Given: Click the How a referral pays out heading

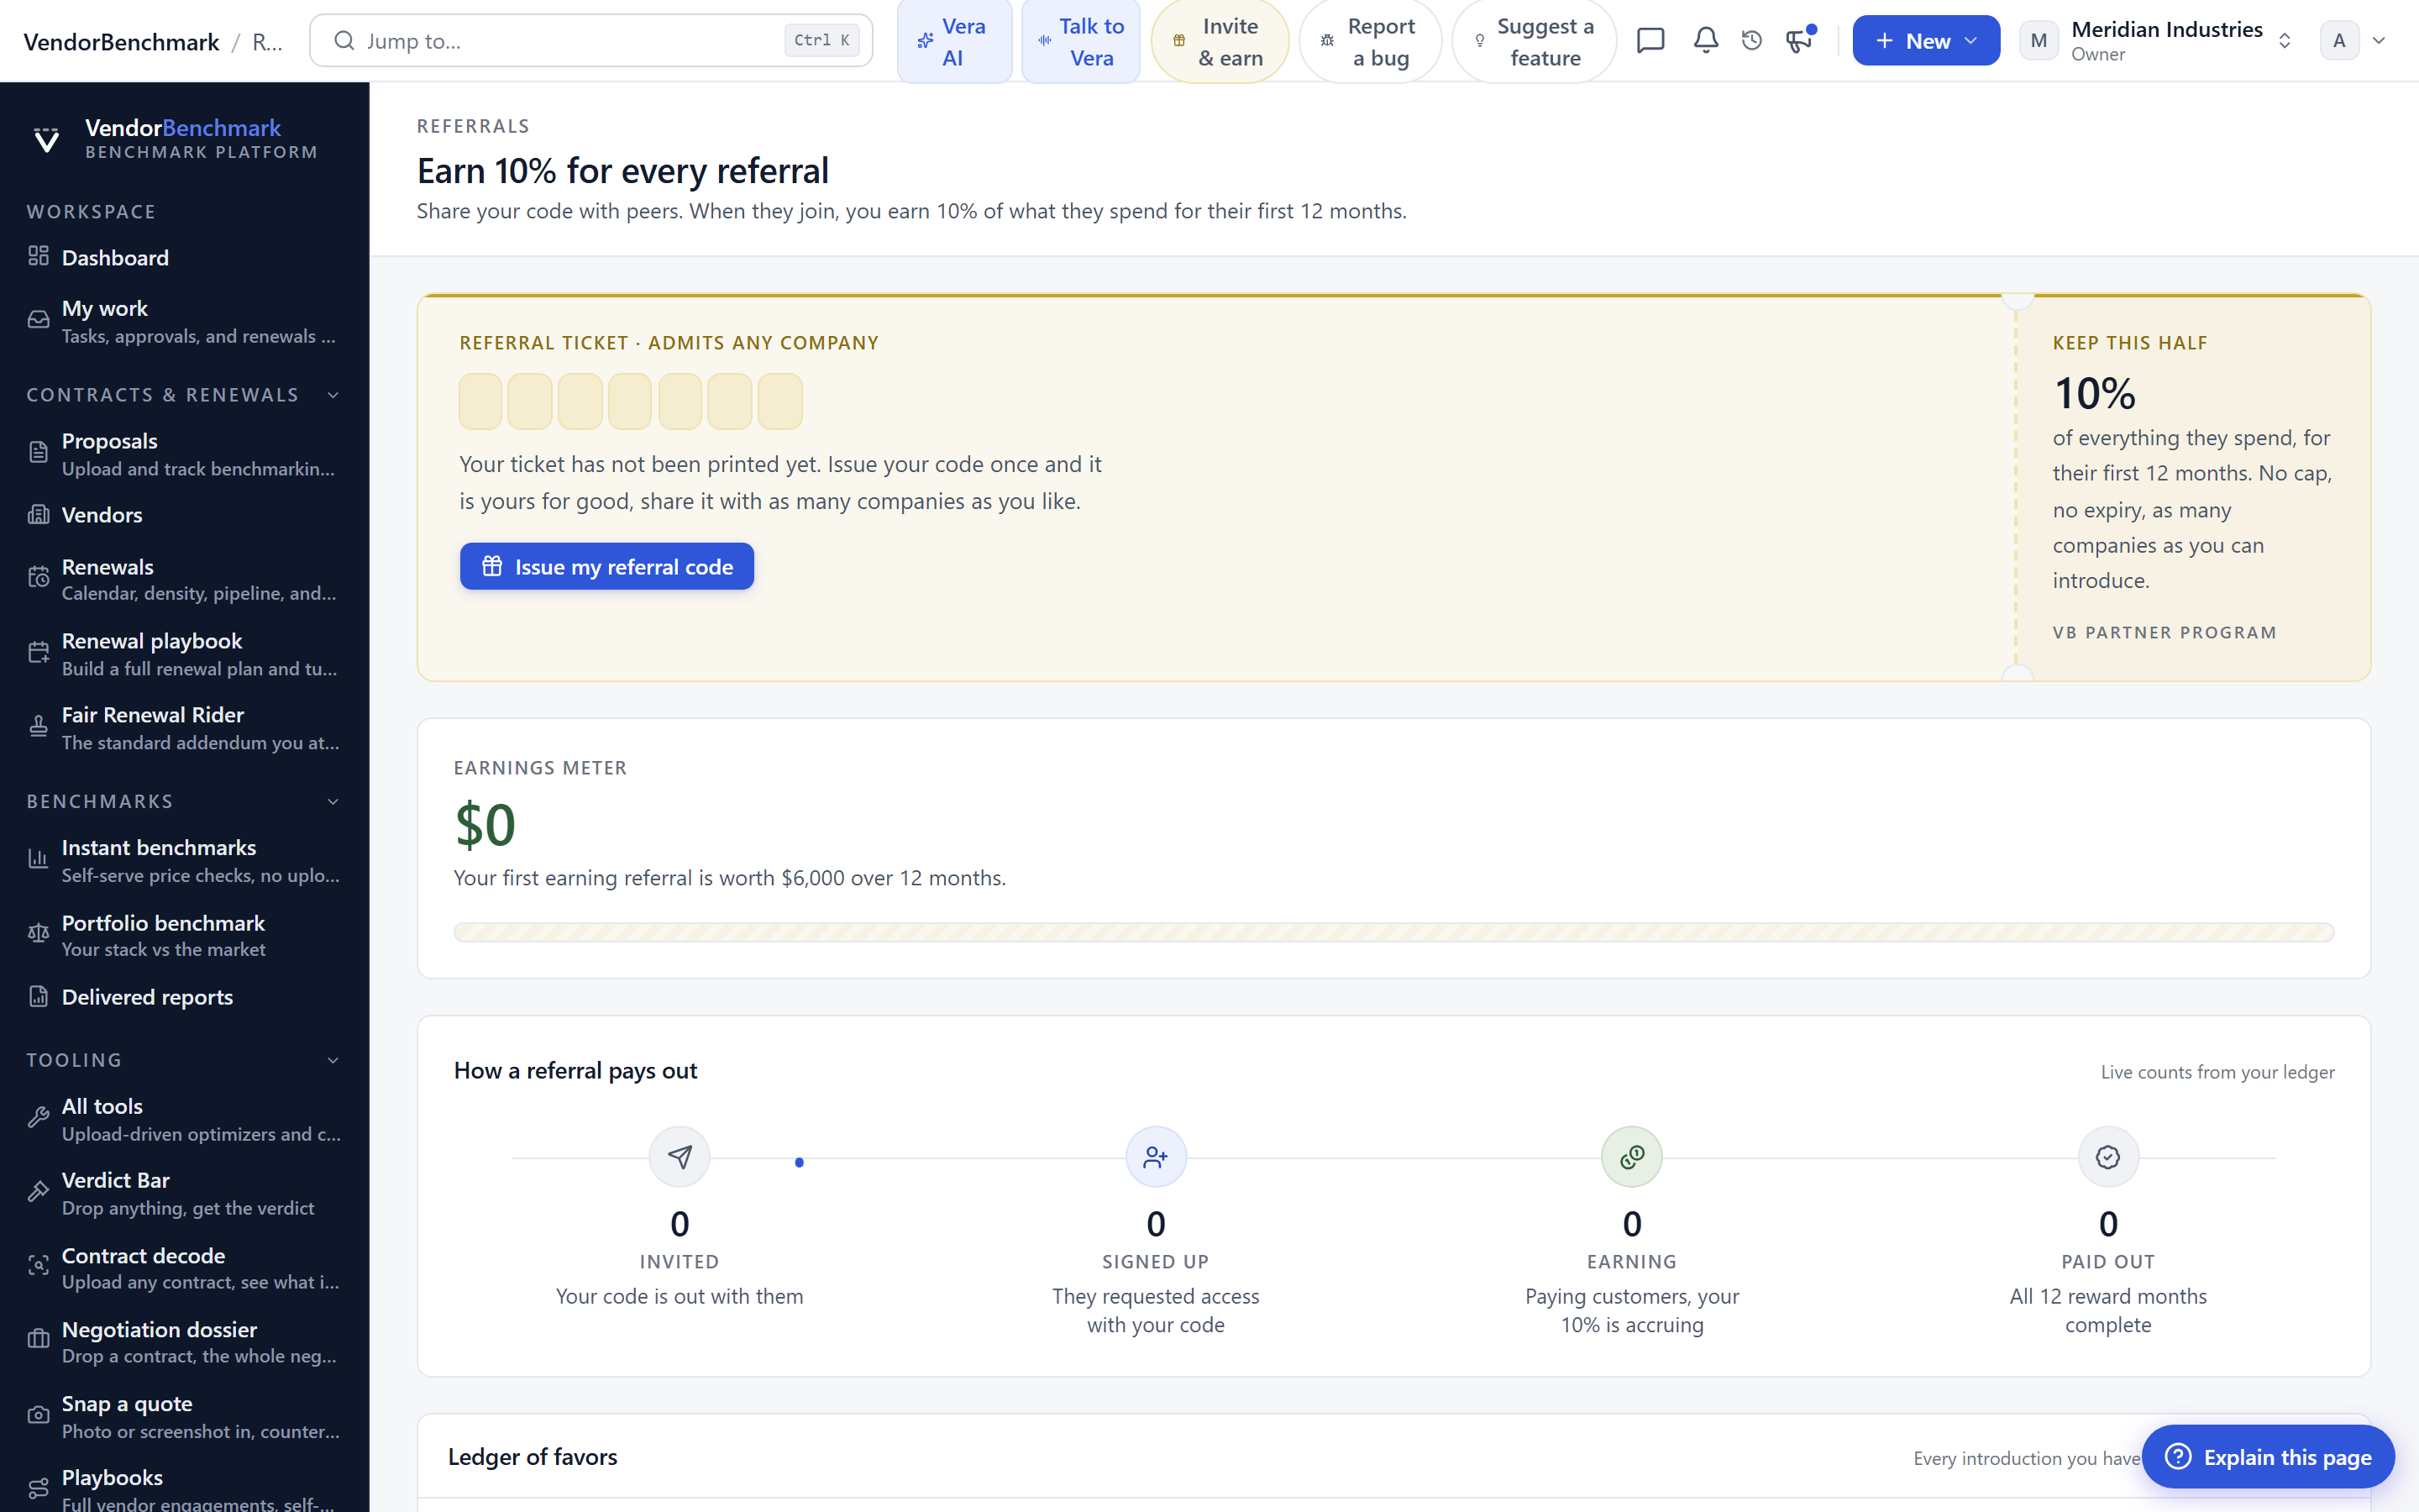Looking at the screenshot, I should tap(575, 1070).
